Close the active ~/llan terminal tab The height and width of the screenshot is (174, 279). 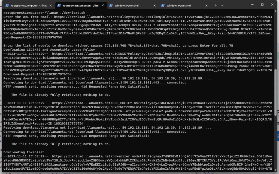coord(102,5)
